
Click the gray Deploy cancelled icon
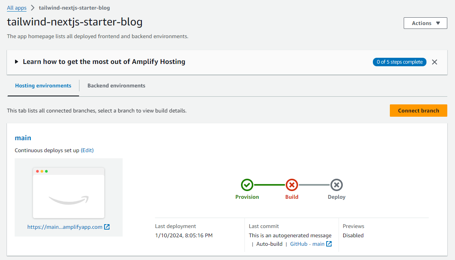(x=337, y=185)
